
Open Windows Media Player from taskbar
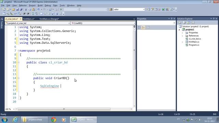[x=64, y=120]
